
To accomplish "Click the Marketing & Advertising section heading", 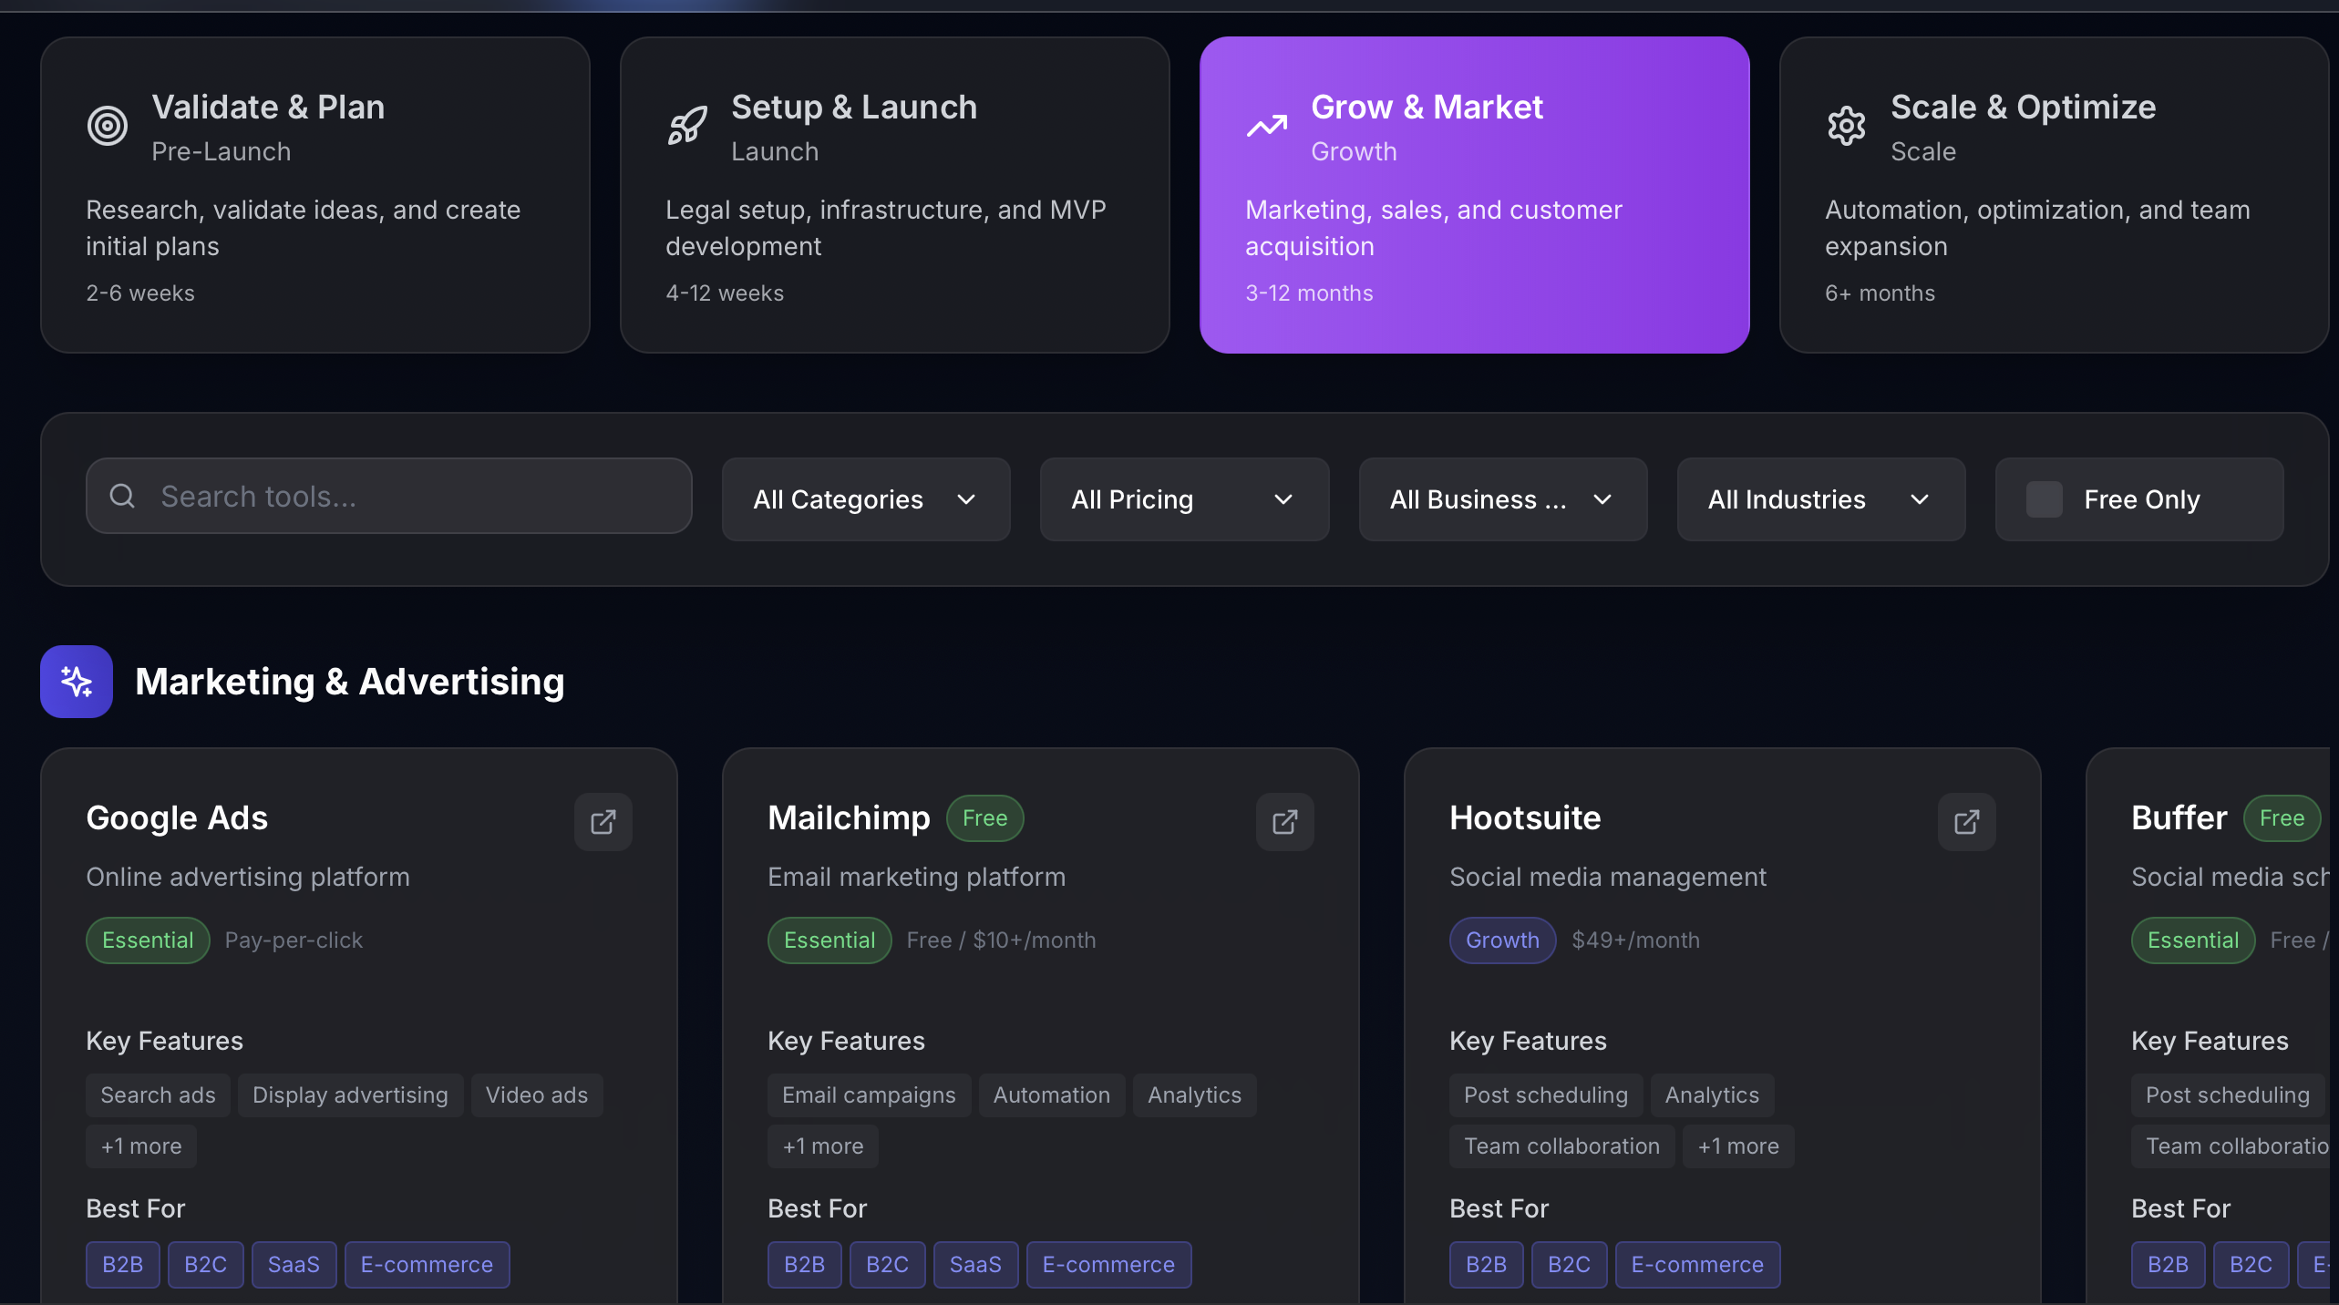I will point(350,682).
